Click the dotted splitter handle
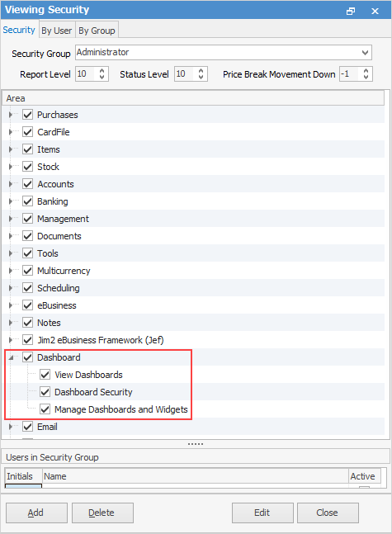 click(x=196, y=444)
